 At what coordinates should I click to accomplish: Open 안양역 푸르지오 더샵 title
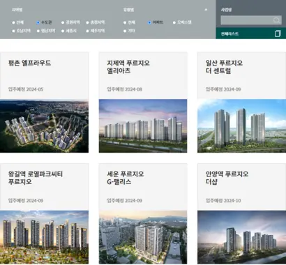click(227, 178)
